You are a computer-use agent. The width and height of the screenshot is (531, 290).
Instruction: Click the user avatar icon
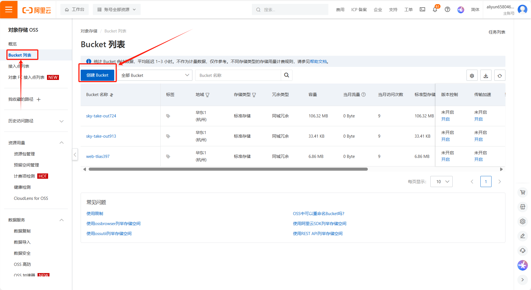pos(522,9)
